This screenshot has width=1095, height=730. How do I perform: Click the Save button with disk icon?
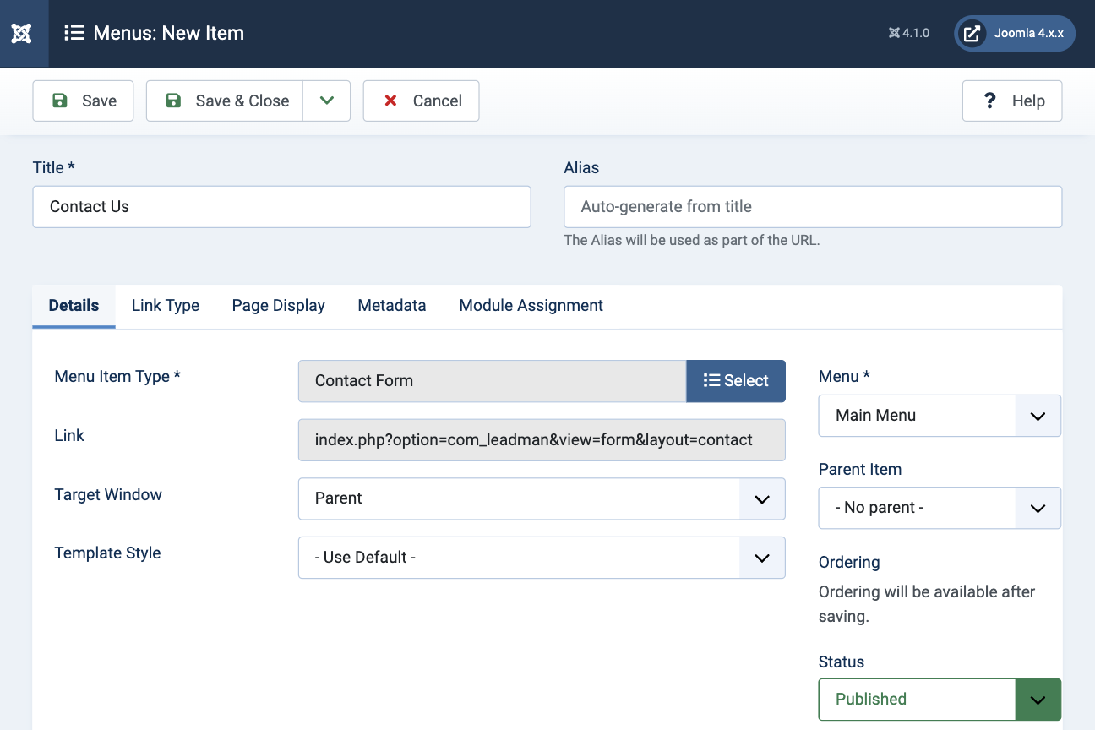coord(84,101)
